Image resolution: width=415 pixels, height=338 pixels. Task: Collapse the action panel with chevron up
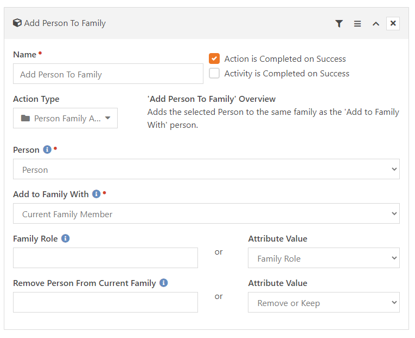[x=376, y=23]
